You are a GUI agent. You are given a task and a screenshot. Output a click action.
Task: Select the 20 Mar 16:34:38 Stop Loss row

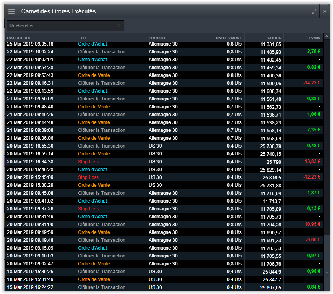[x=164, y=161]
